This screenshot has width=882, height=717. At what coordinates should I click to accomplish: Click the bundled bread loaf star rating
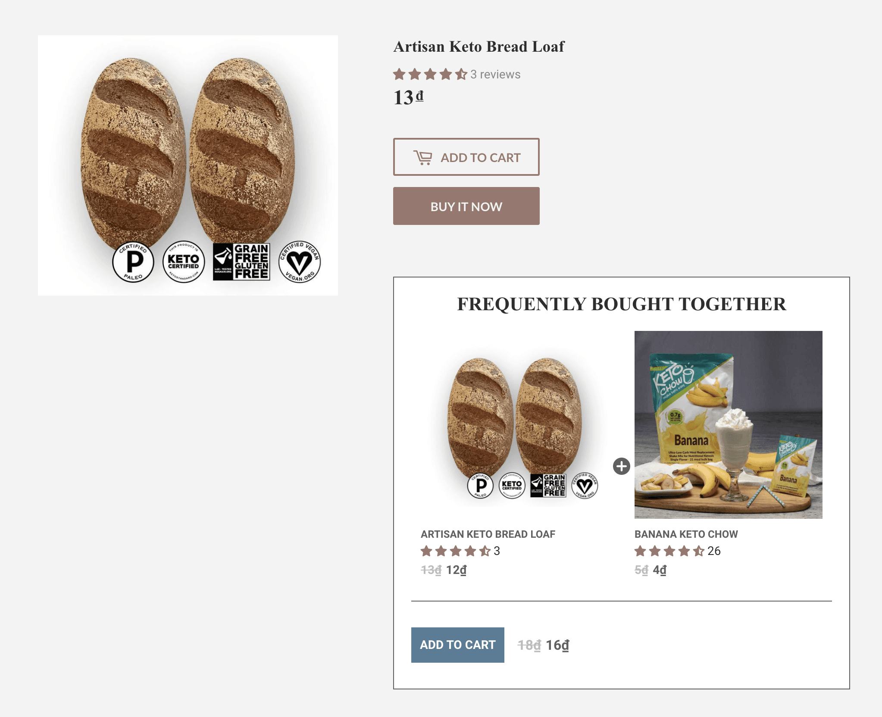(x=455, y=551)
